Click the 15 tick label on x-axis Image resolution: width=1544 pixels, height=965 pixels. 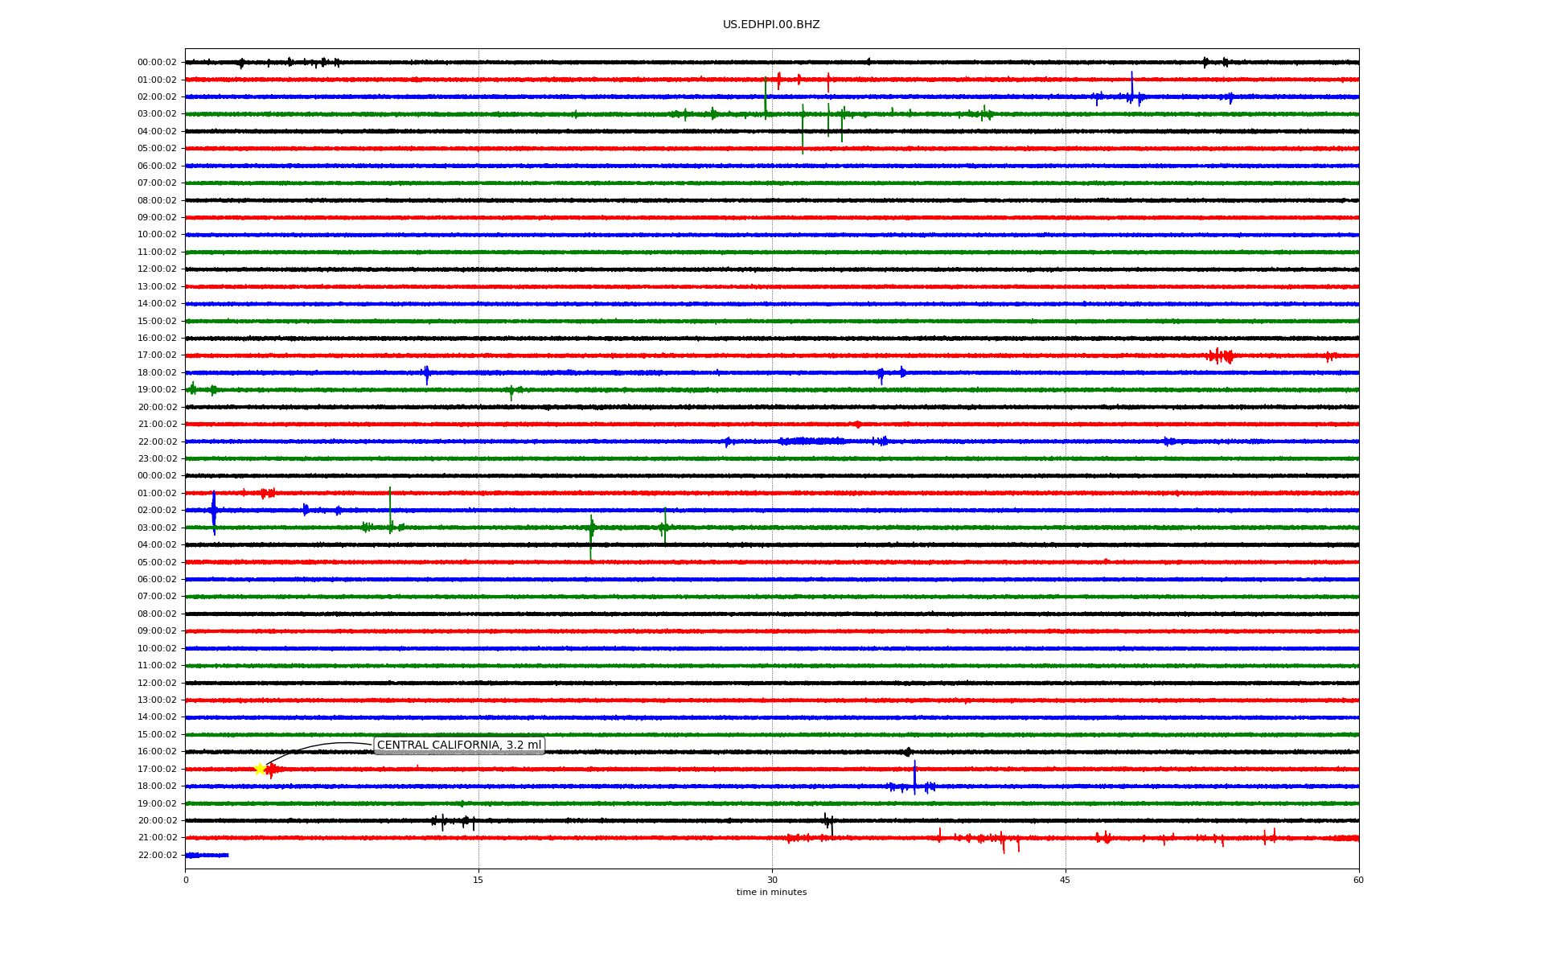point(478,880)
